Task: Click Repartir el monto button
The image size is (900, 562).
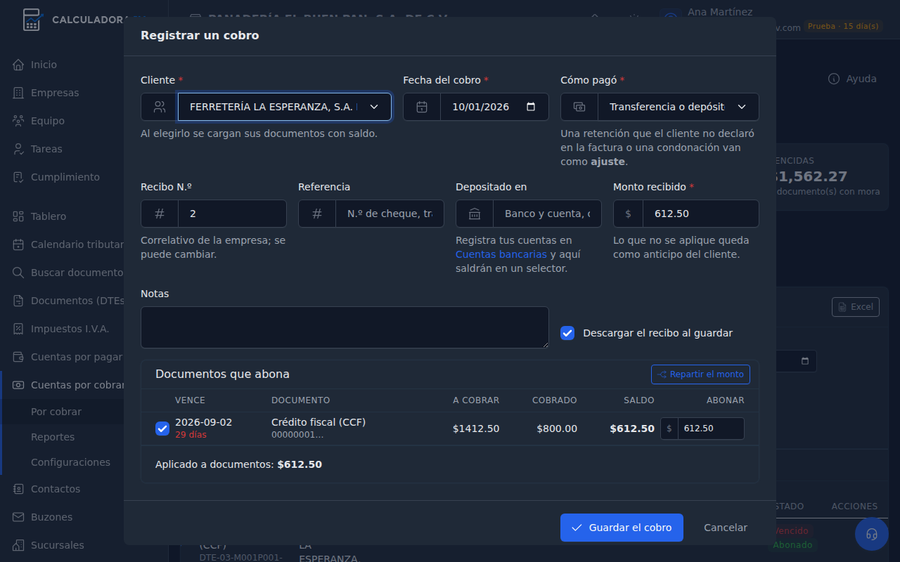Action: pos(700,374)
